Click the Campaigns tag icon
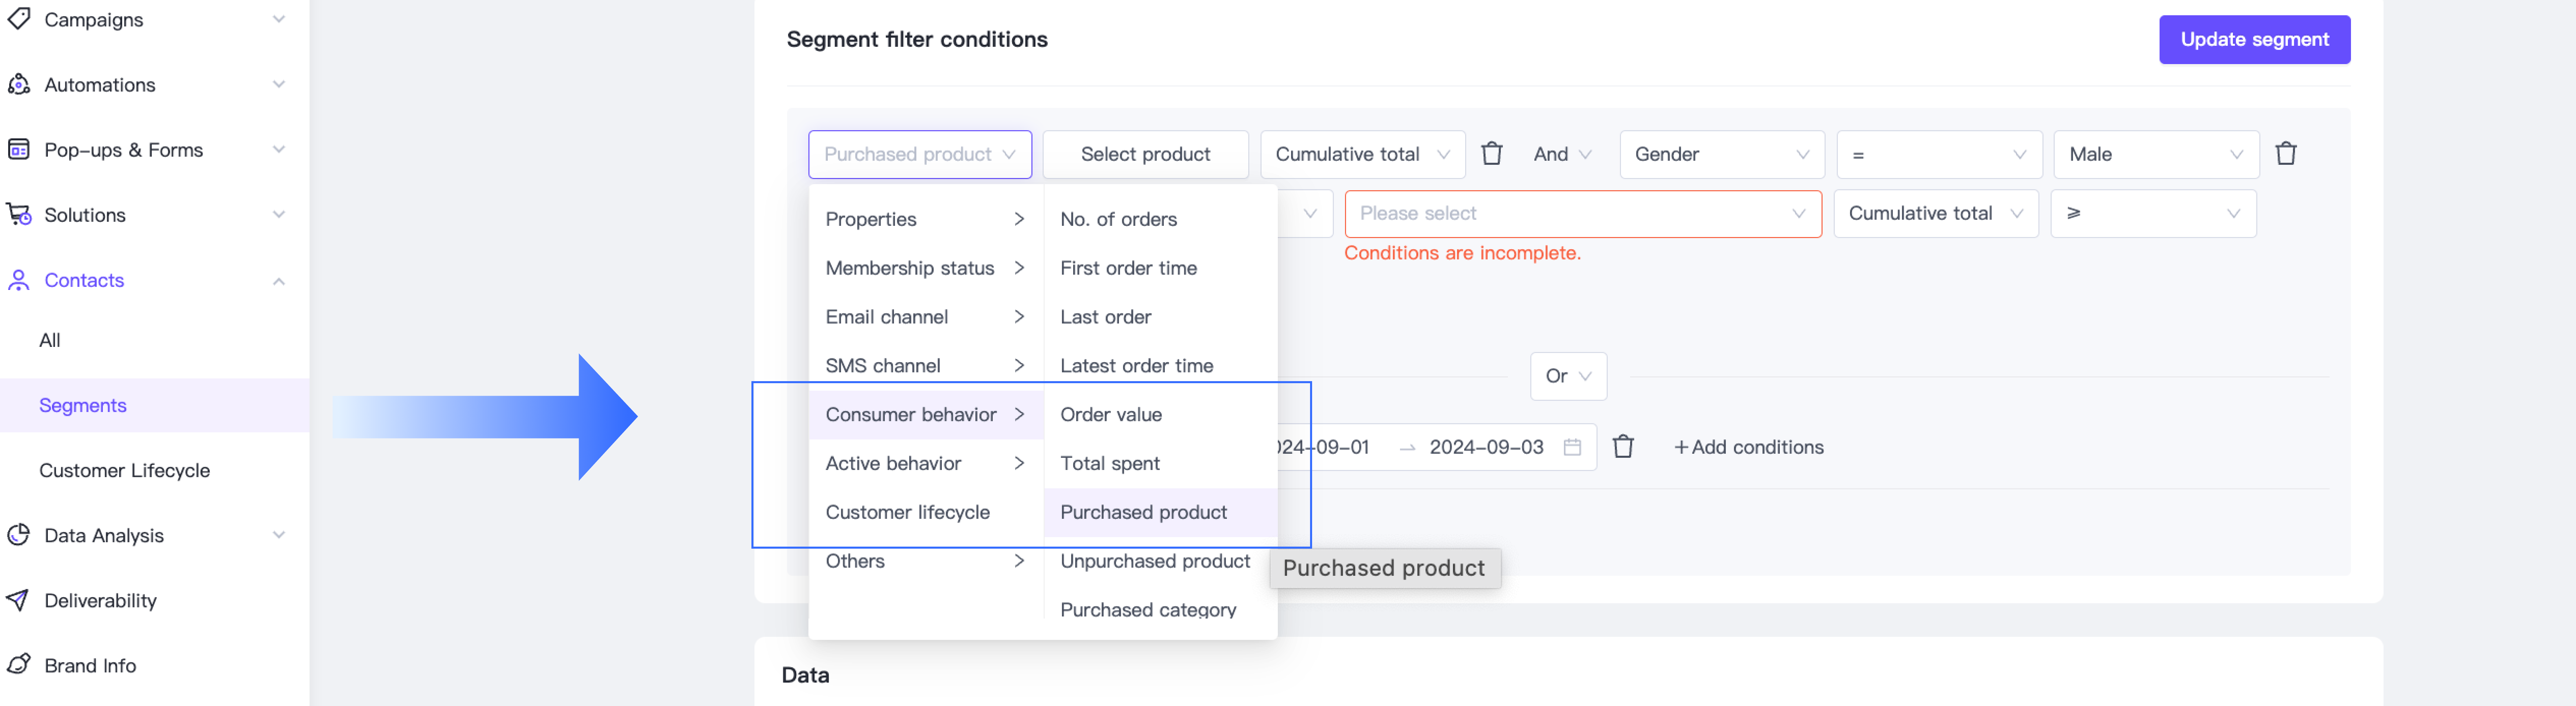2576x706 pixels. pos(18,19)
